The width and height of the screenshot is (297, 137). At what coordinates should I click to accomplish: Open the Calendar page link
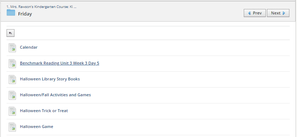click(x=29, y=47)
